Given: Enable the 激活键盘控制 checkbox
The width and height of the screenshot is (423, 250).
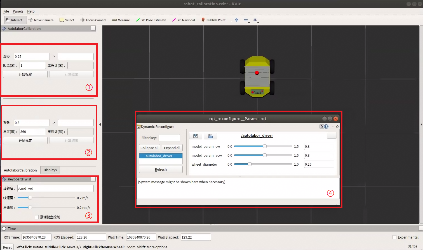Looking at the screenshot, I should pyautogui.click(x=37, y=217).
